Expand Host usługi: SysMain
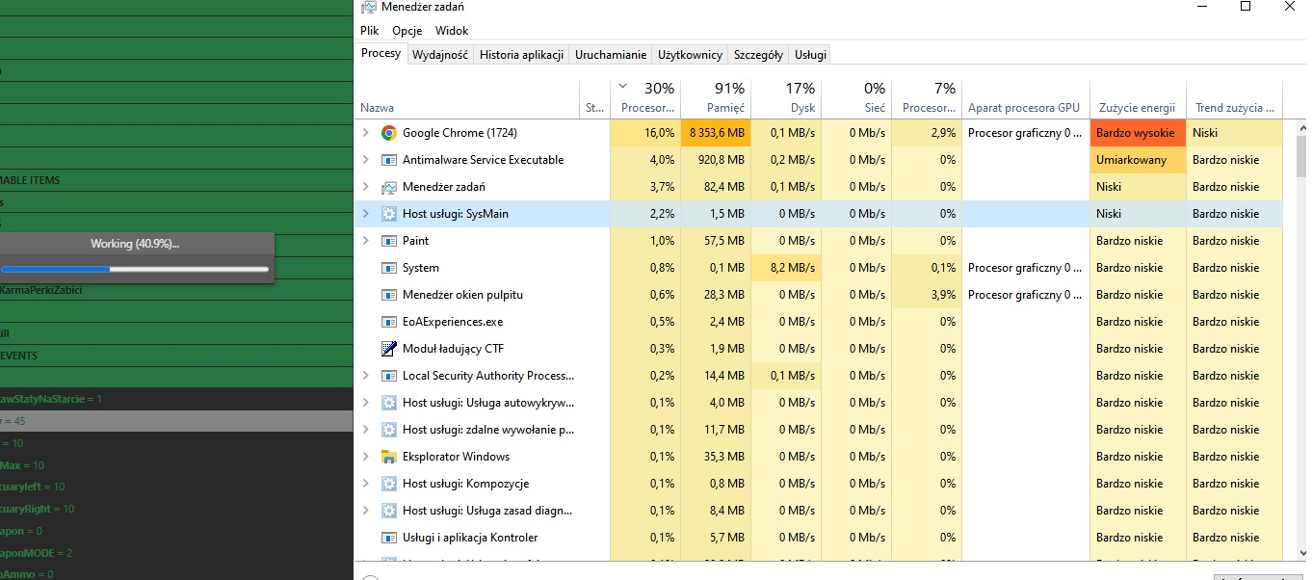The height and width of the screenshot is (580, 1312). pos(365,214)
